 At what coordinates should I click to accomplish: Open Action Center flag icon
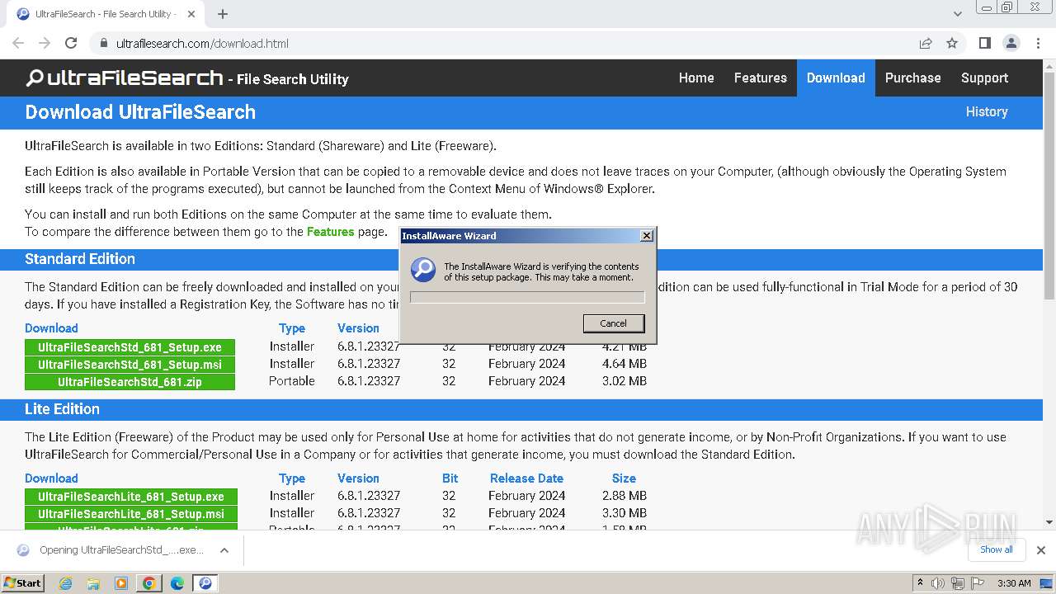click(x=978, y=583)
